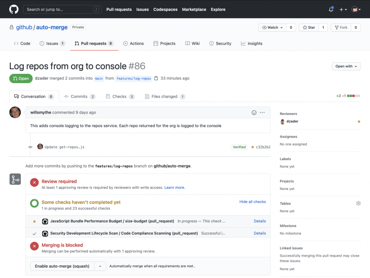The width and height of the screenshot is (370, 278).
Task: Click the merged pull request icon in the timeline
Action: point(15,179)
